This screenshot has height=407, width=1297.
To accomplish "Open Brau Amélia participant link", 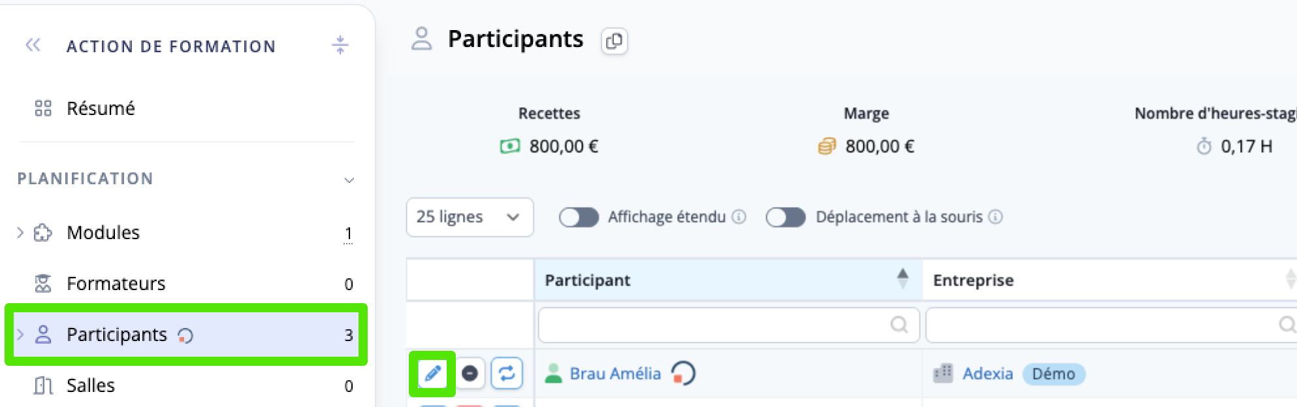I will point(615,374).
